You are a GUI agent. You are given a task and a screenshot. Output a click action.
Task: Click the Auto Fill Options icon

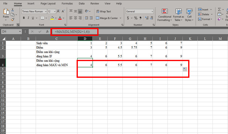tap(185, 69)
